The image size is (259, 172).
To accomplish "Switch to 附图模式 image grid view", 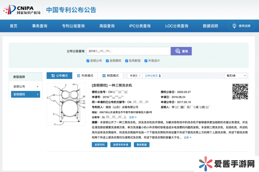I will [110, 75].
